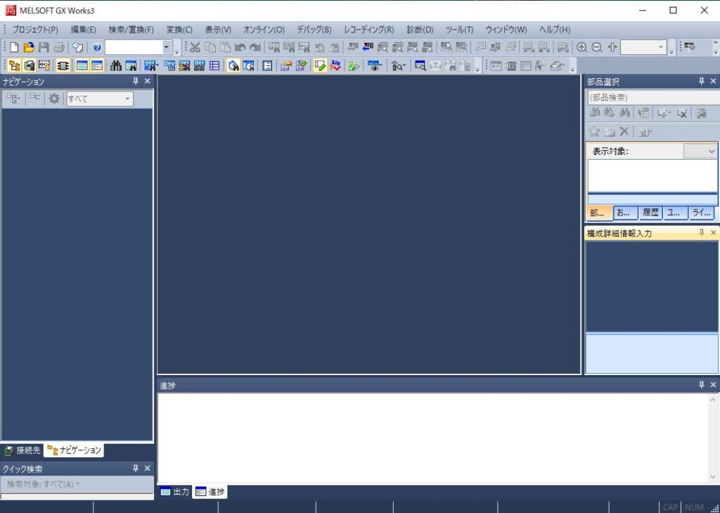Image resolution: width=720 pixels, height=513 pixels.
Task: Click the 部品検索 search field
Action: click(x=650, y=98)
